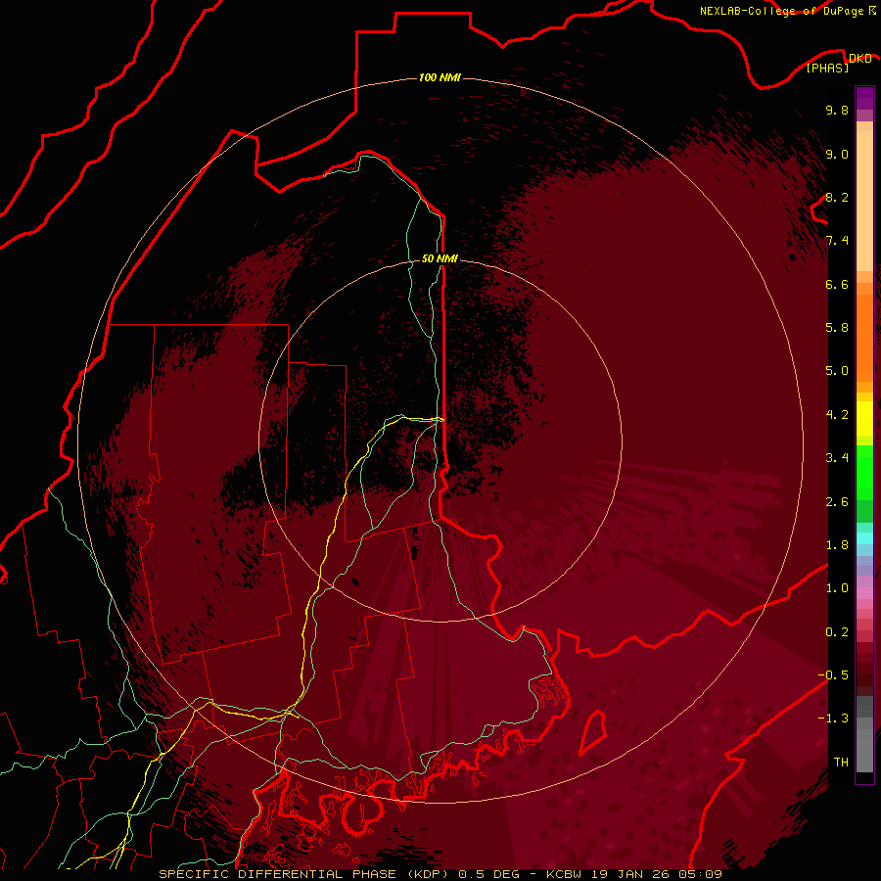This screenshot has height=881, width=881.
Task: Click the 2.6 scale value
Action: tap(837, 502)
